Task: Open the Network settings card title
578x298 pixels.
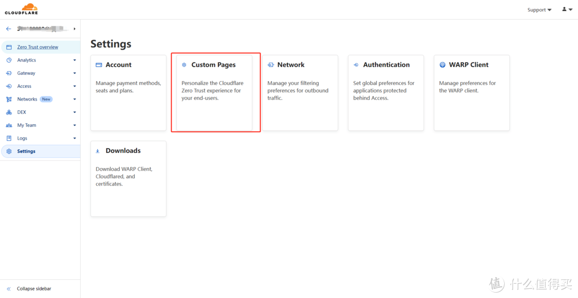Action: coord(291,65)
